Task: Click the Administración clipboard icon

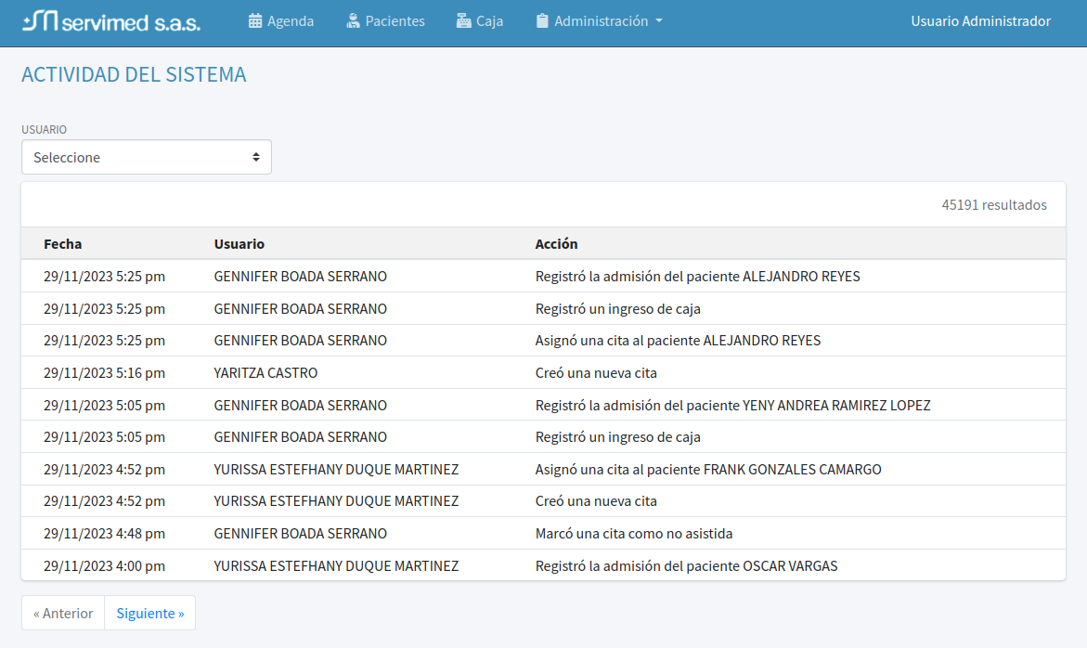Action: (542, 21)
